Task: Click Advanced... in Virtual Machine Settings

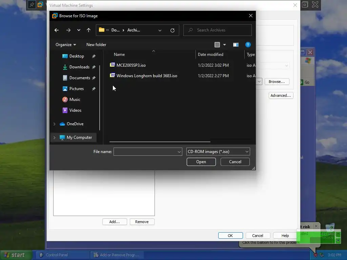Action: (x=281, y=95)
